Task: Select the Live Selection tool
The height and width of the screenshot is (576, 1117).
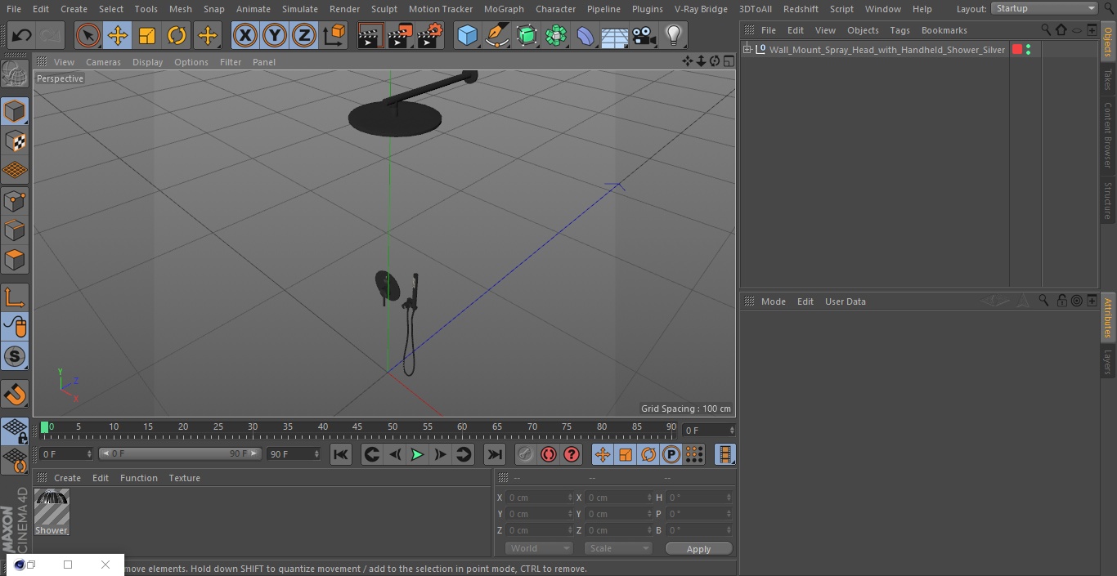Action: point(87,35)
